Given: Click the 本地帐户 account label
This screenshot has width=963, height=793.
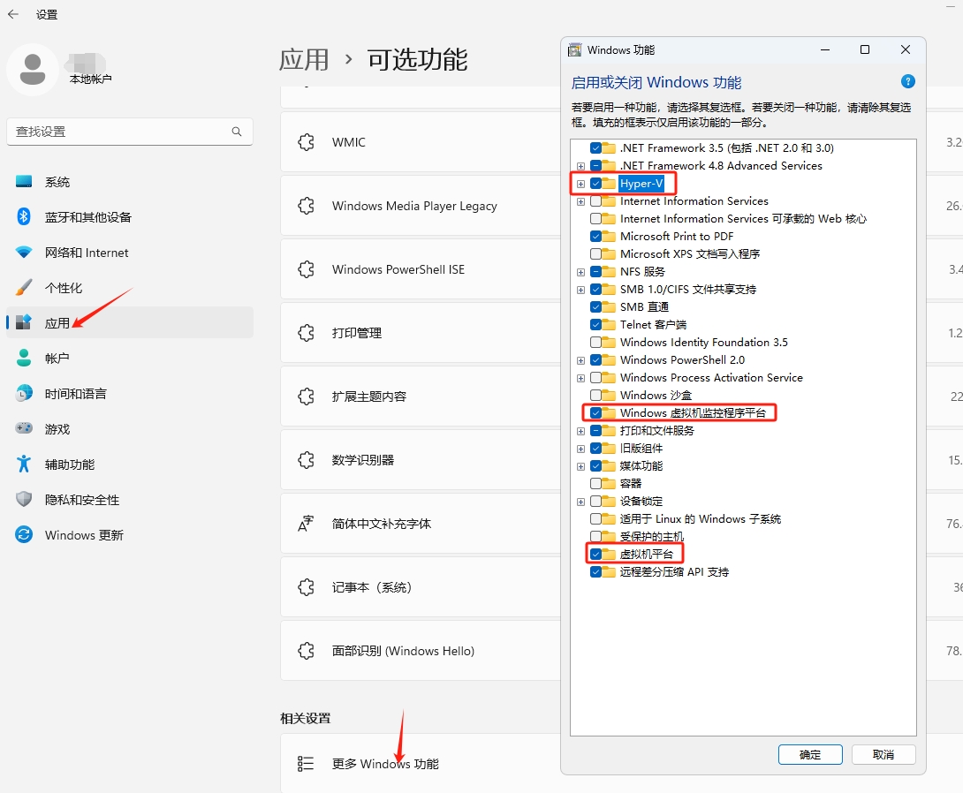Looking at the screenshot, I should point(90,79).
